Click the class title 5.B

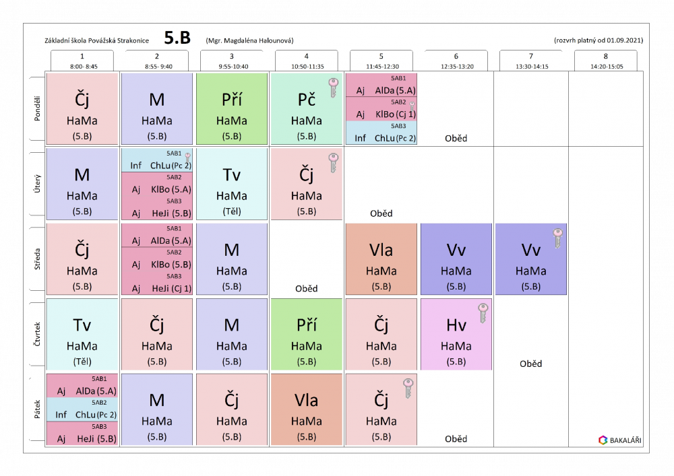[x=177, y=39]
